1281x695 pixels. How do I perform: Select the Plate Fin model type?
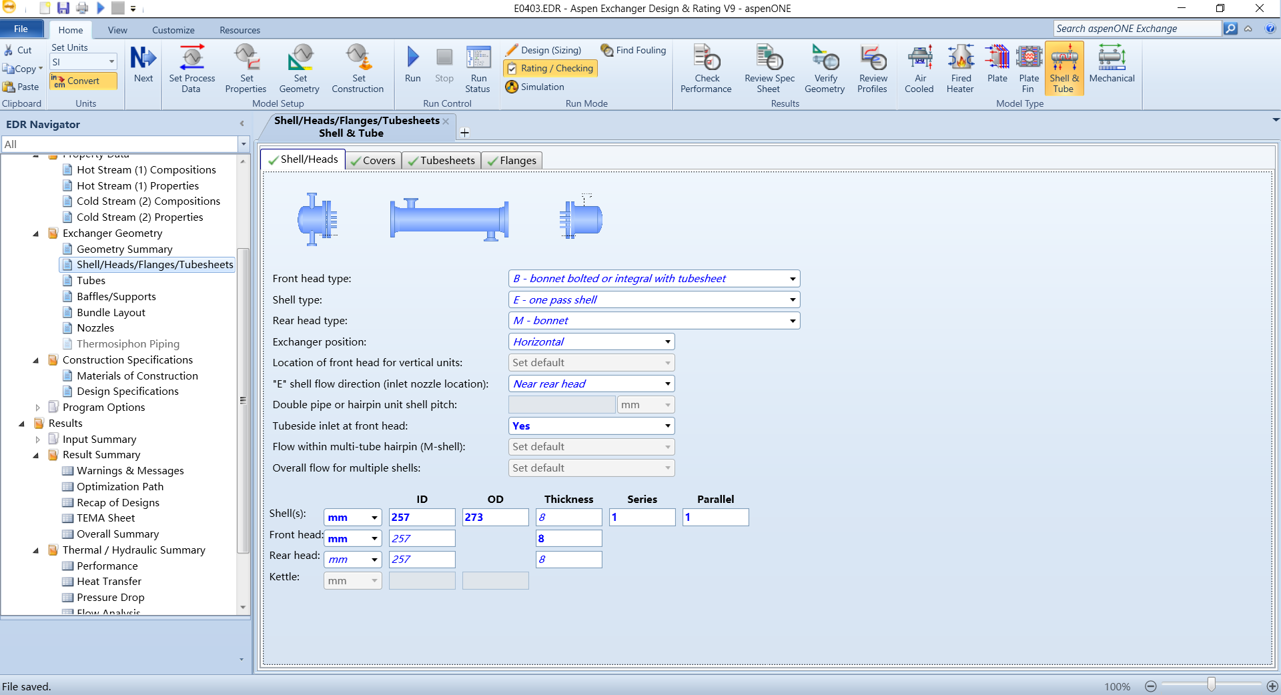point(1029,69)
